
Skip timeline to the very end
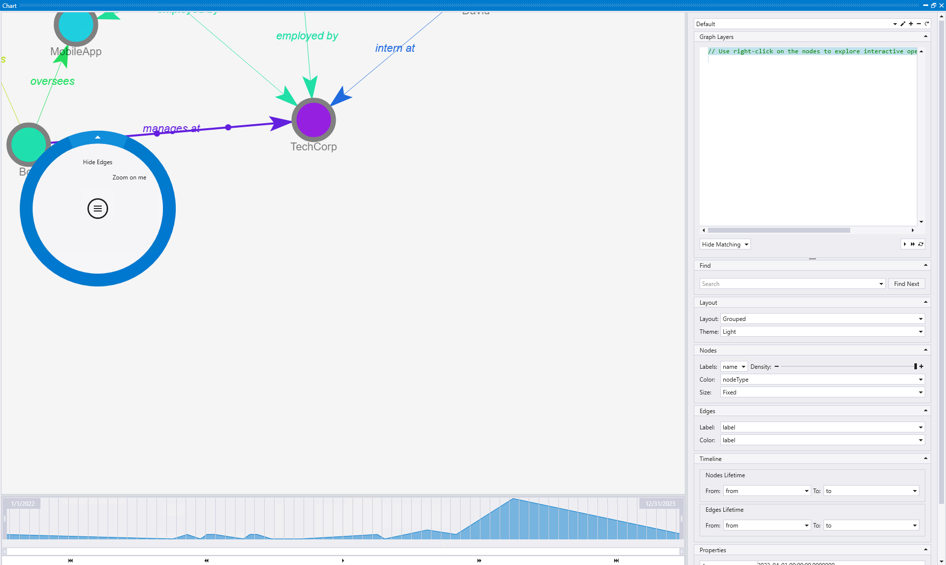pos(616,561)
